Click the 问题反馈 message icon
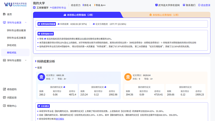The width and height of the screenshot is (215, 121). coord(5,98)
